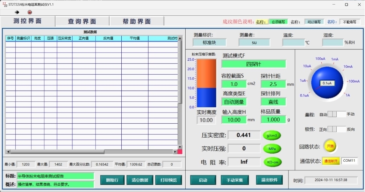The height and width of the screenshot is (192, 365).
Task: Click the KΩ-cm resistivity unit oval
Action: coord(272,162)
